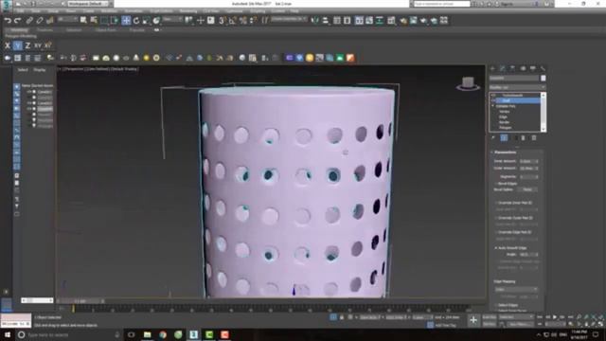Click the Mirror tool icon
The height and width of the screenshot is (341, 606).
pyautogui.click(x=315, y=21)
